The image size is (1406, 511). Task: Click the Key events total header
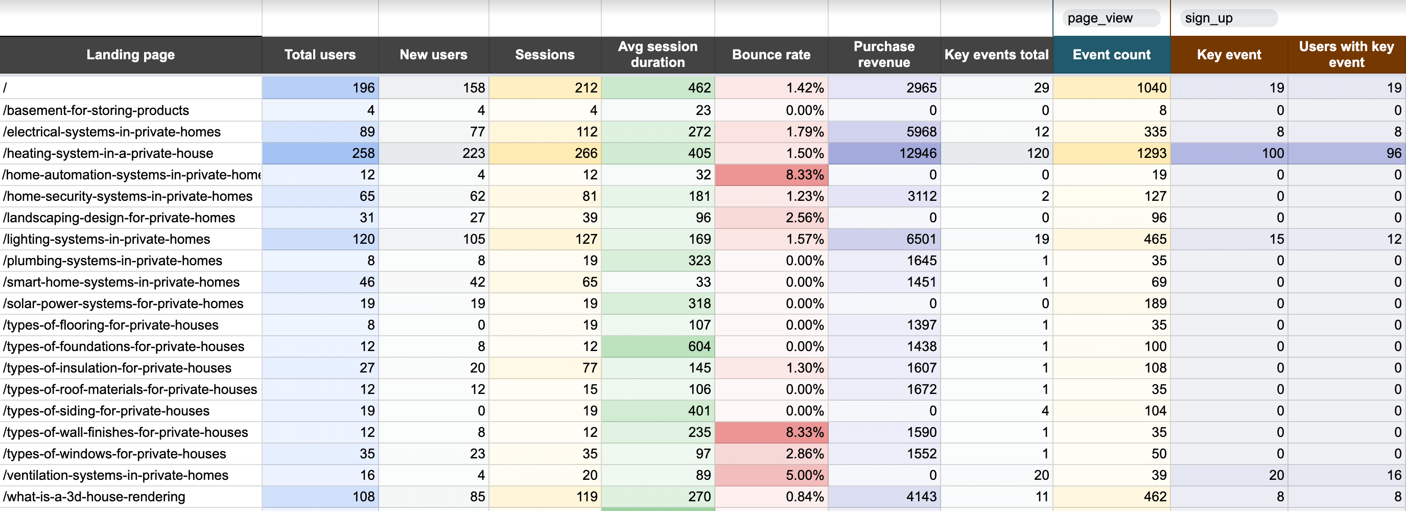point(996,55)
